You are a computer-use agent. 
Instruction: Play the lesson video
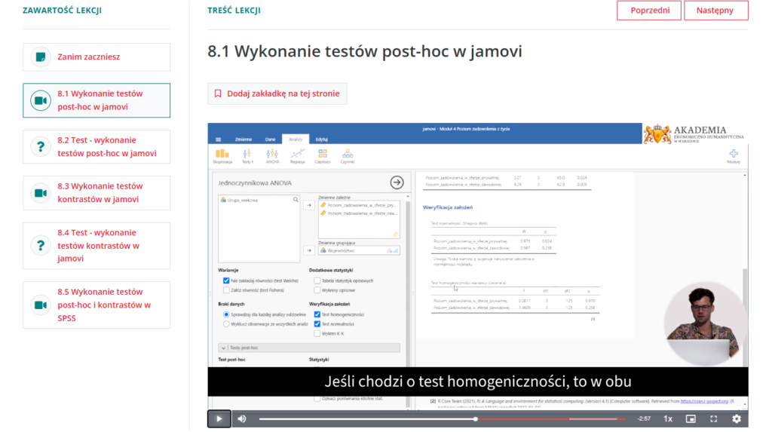point(219,418)
